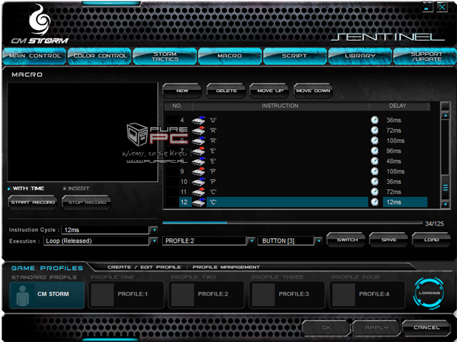Open the Library tab
The image size is (457, 342).
[360, 56]
